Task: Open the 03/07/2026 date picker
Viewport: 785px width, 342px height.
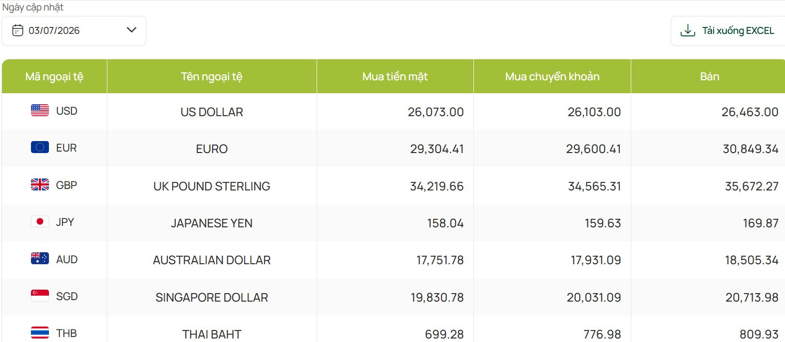Action: 74,31
